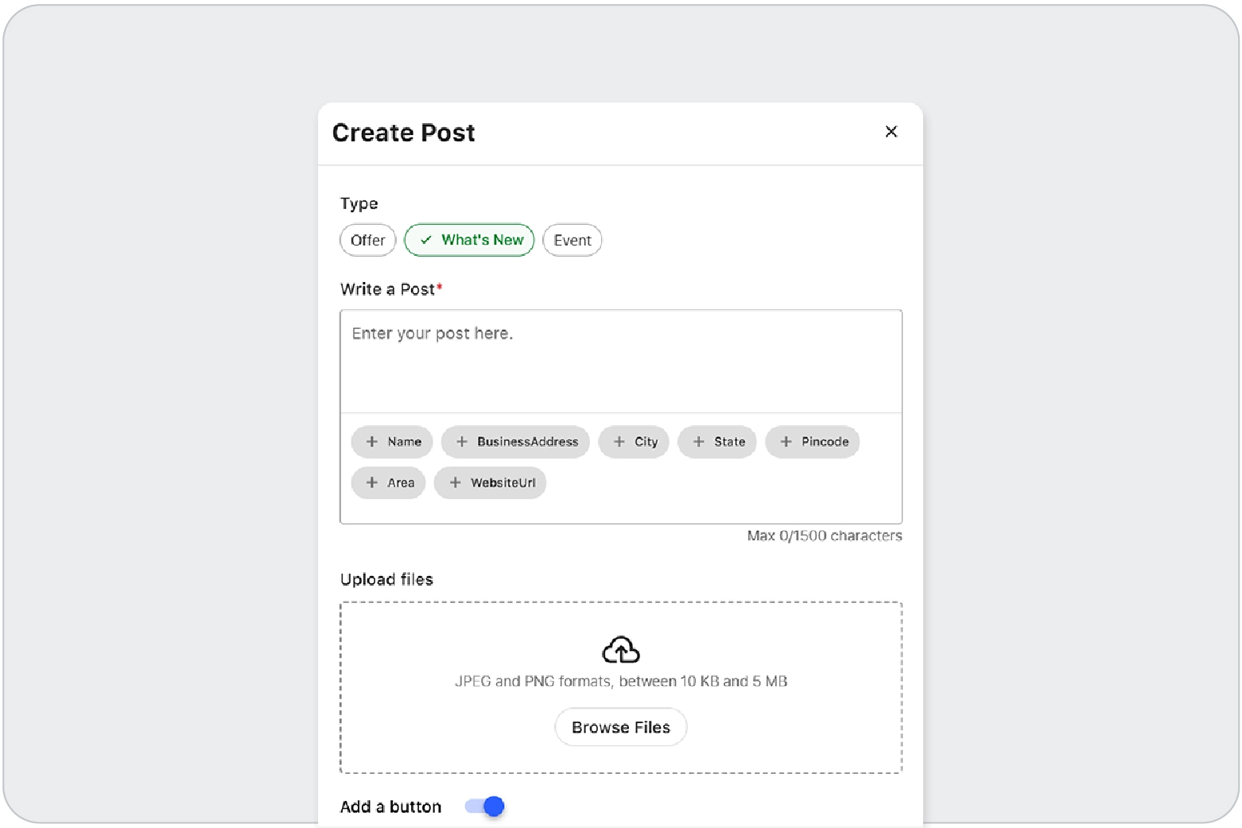
Task: Click the plus icon on Name chip
Action: point(372,442)
